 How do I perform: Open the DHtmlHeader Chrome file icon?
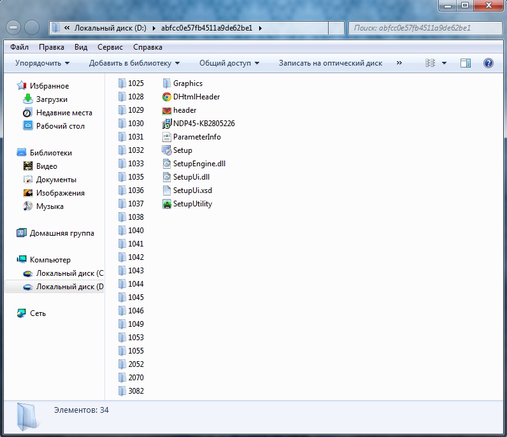(167, 97)
